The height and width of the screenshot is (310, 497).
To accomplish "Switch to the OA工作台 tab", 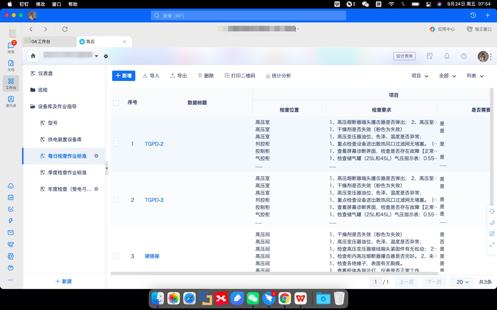I will coord(50,41).
